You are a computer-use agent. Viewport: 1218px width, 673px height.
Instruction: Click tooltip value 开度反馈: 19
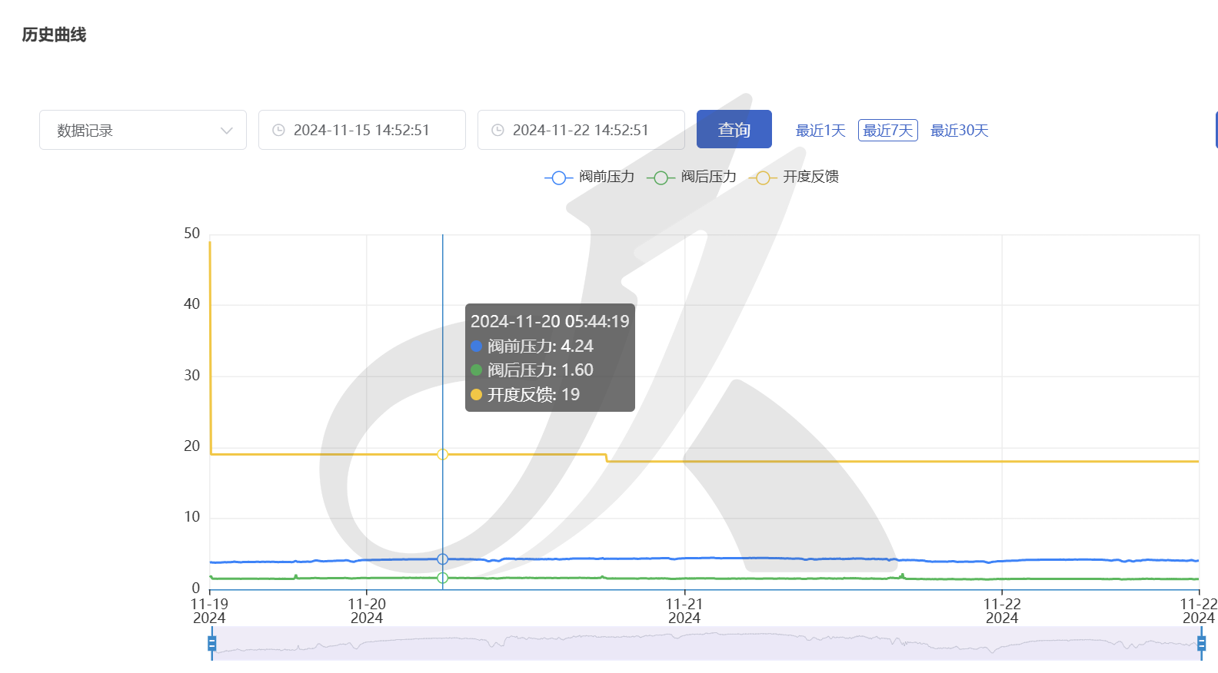pos(525,395)
